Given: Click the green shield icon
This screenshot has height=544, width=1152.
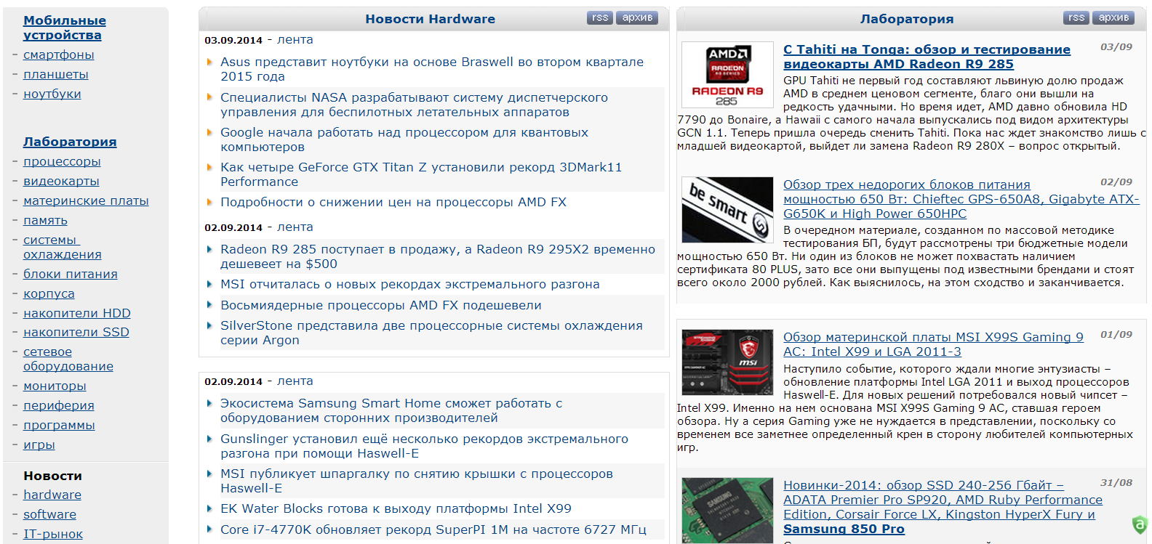Looking at the screenshot, I should coord(1140,524).
